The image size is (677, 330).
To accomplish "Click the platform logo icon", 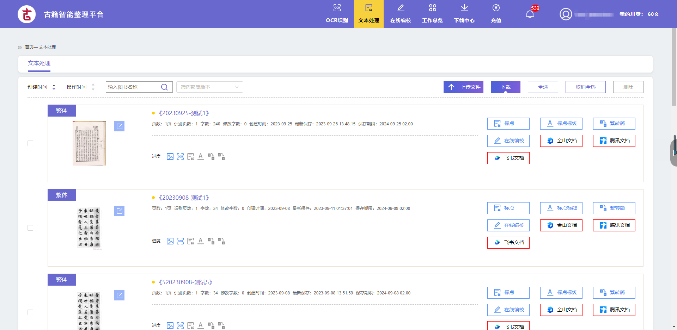I will (27, 14).
